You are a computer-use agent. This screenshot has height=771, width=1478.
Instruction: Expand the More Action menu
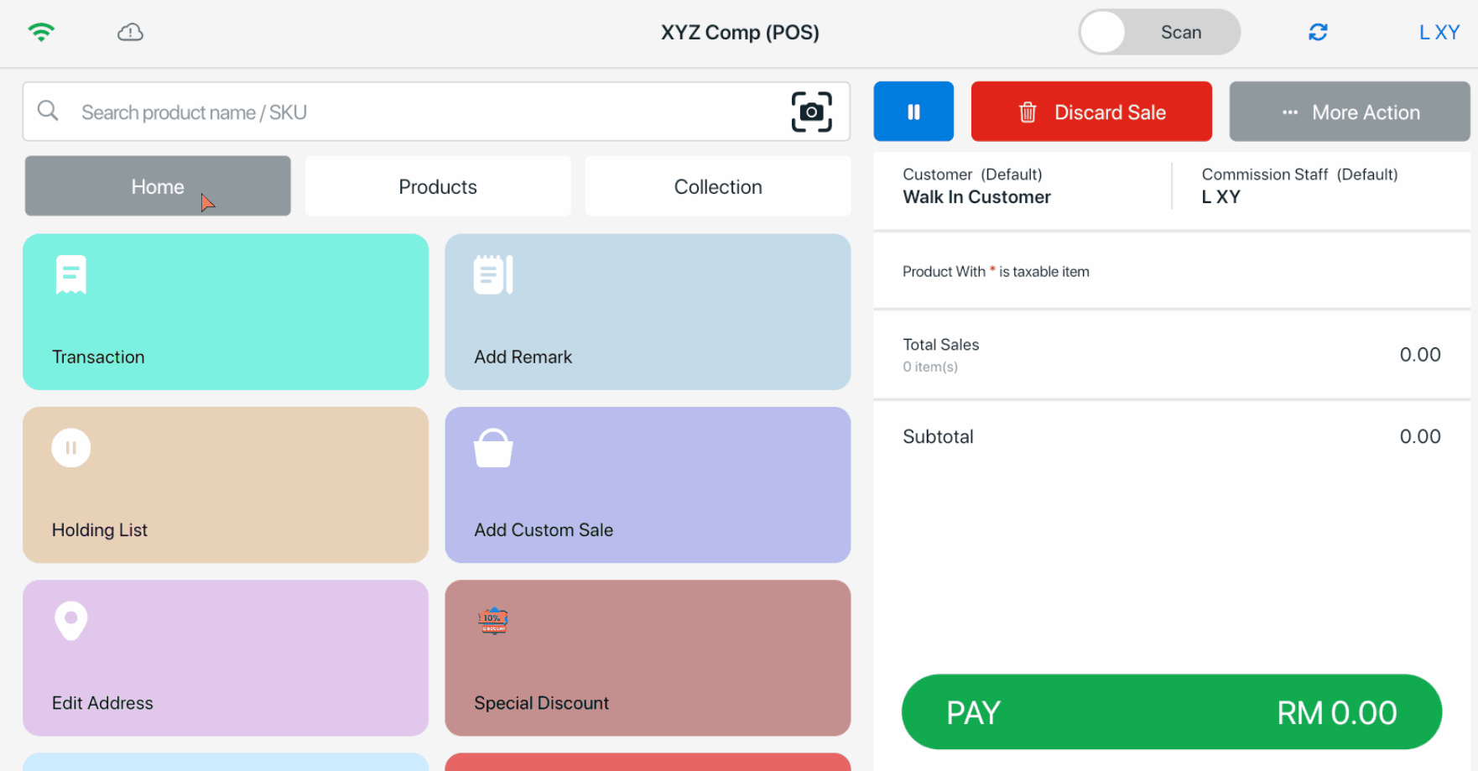coord(1349,112)
